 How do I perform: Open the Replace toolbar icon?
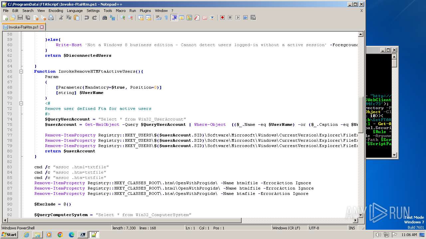click(x=112, y=18)
